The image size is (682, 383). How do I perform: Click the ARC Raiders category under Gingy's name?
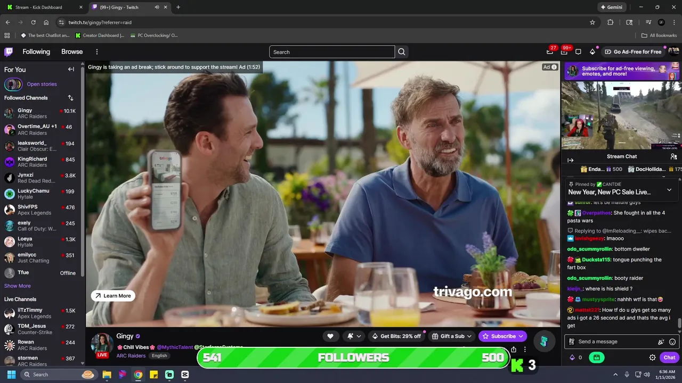click(x=131, y=356)
